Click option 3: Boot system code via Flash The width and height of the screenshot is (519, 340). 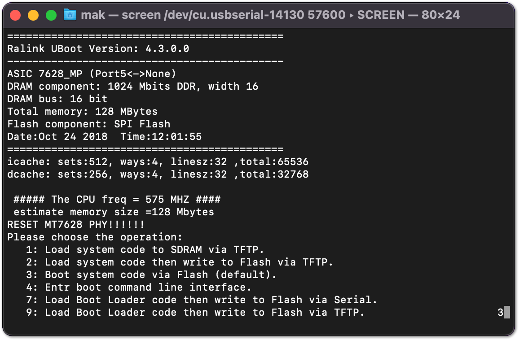pos(151,275)
